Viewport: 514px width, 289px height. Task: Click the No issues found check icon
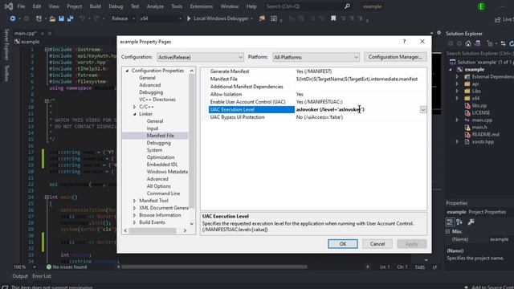(x=49, y=267)
